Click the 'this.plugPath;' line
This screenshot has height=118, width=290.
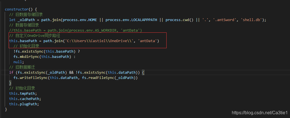24,104
